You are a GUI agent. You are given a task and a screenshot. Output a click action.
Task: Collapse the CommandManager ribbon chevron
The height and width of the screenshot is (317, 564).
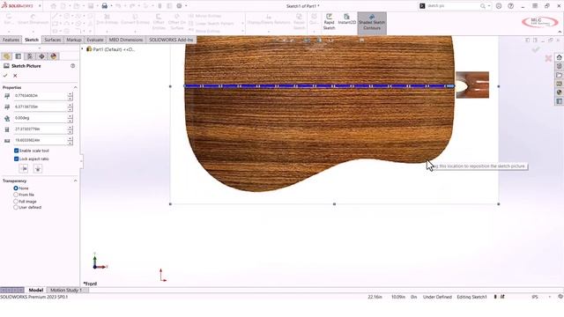(x=560, y=32)
